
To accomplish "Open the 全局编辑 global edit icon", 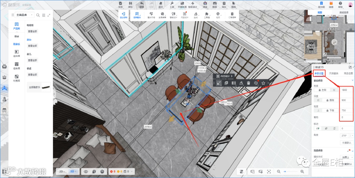I will pos(162,14).
